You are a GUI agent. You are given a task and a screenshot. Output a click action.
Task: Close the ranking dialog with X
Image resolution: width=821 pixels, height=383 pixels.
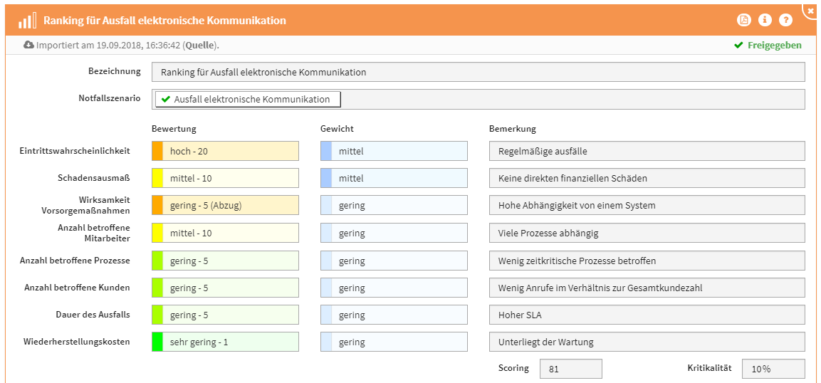[811, 11]
